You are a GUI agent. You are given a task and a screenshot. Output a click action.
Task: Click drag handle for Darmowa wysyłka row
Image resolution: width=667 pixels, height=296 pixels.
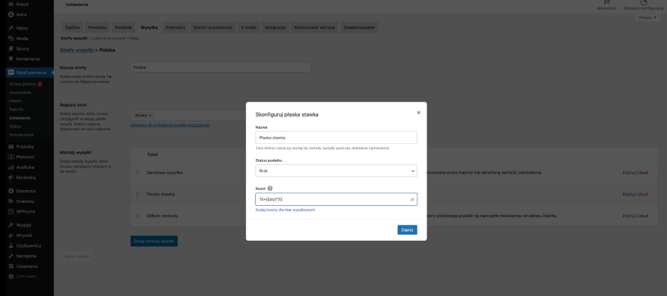tap(137, 173)
